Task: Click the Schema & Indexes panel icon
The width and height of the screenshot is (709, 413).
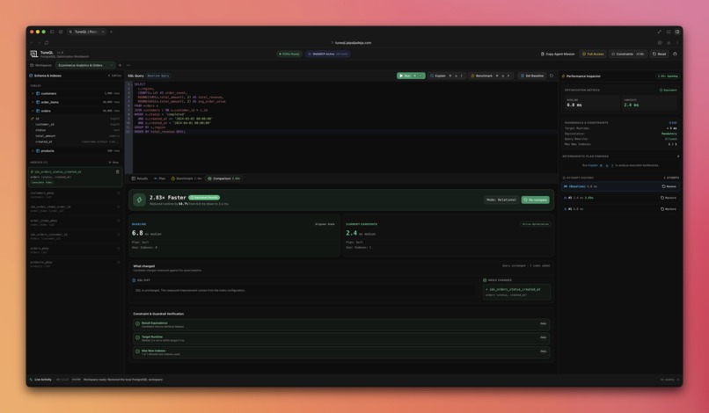Action: pyautogui.click(x=31, y=76)
